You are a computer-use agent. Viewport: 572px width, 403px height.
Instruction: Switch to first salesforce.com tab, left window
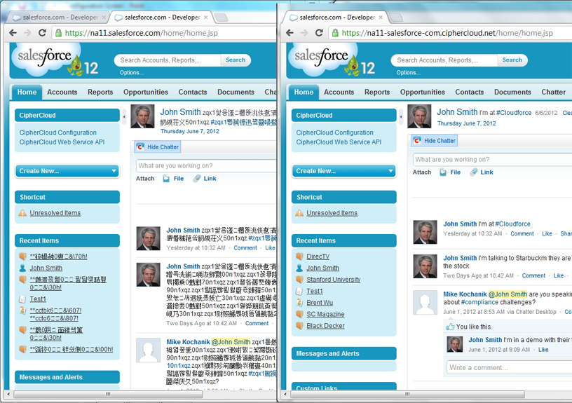coord(58,17)
